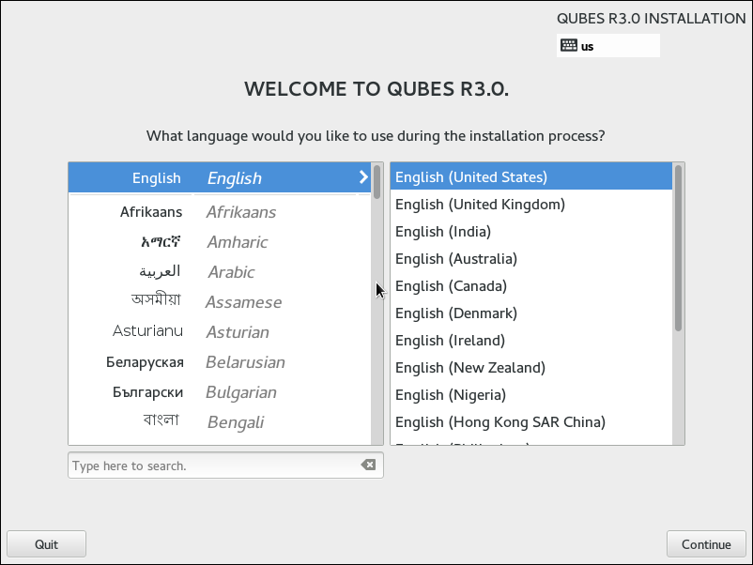Screen dimensions: 753x565
Task: Choose English (New Zealand) locale
Action: pyautogui.click(x=531, y=367)
